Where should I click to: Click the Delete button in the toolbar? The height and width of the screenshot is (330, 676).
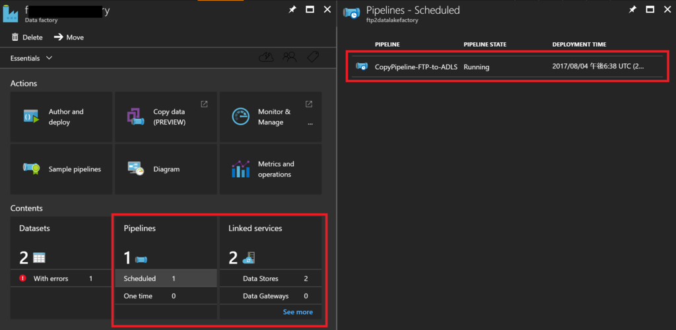pyautogui.click(x=26, y=38)
